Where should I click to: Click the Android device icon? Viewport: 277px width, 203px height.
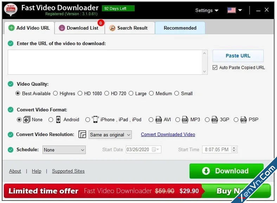pos(58,119)
